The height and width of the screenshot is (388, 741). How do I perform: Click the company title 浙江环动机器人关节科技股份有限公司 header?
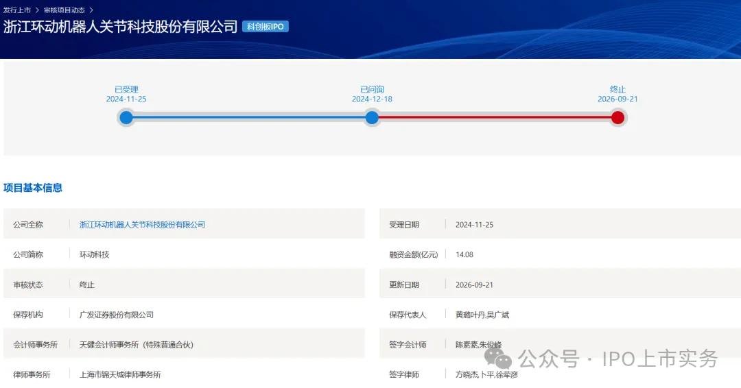[x=121, y=27]
